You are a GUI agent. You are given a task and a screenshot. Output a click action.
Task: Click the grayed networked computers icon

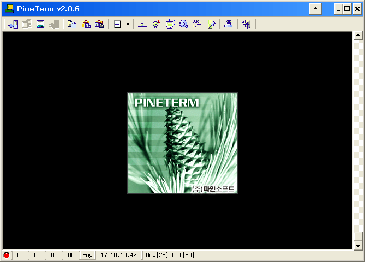pos(27,24)
